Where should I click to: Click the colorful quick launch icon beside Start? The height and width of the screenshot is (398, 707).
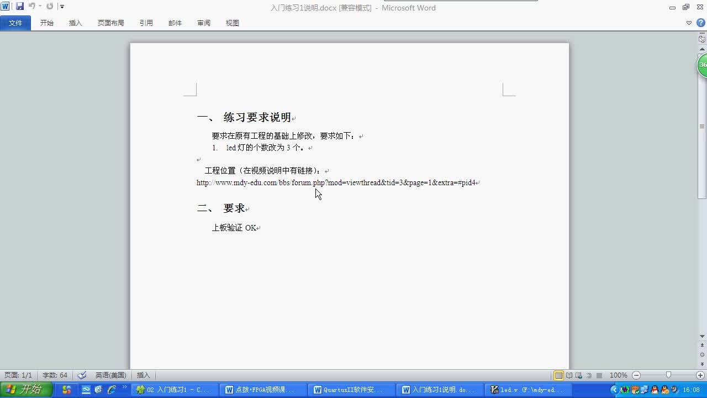[66, 390]
